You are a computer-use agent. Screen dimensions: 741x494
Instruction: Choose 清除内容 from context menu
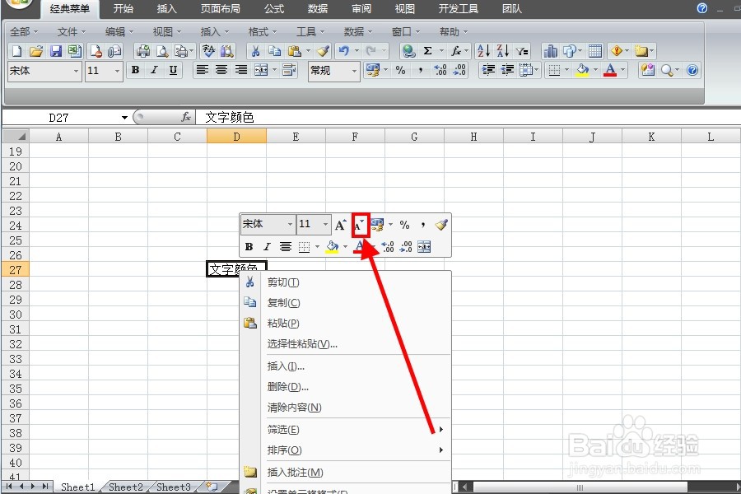point(346,408)
